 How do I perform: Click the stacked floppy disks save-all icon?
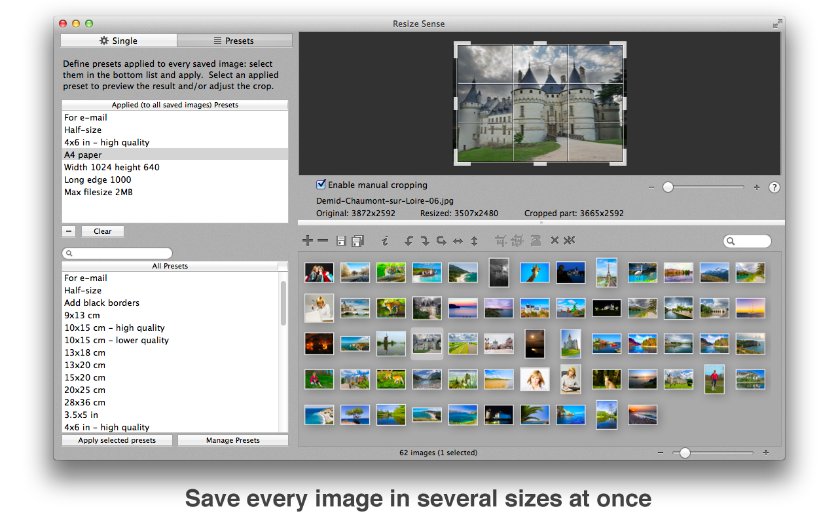(x=357, y=241)
